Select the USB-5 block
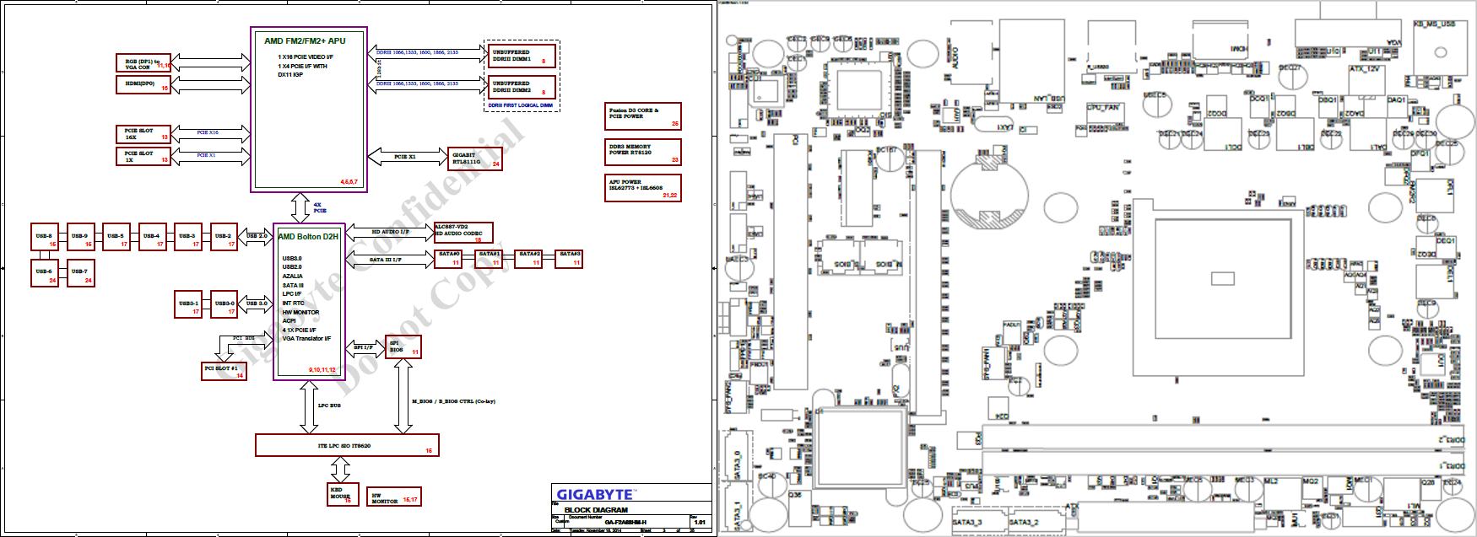This screenshot has width=1477, height=537. coord(116,237)
